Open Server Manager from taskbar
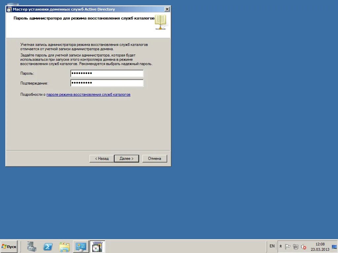The image size is (338, 253). coord(31,246)
